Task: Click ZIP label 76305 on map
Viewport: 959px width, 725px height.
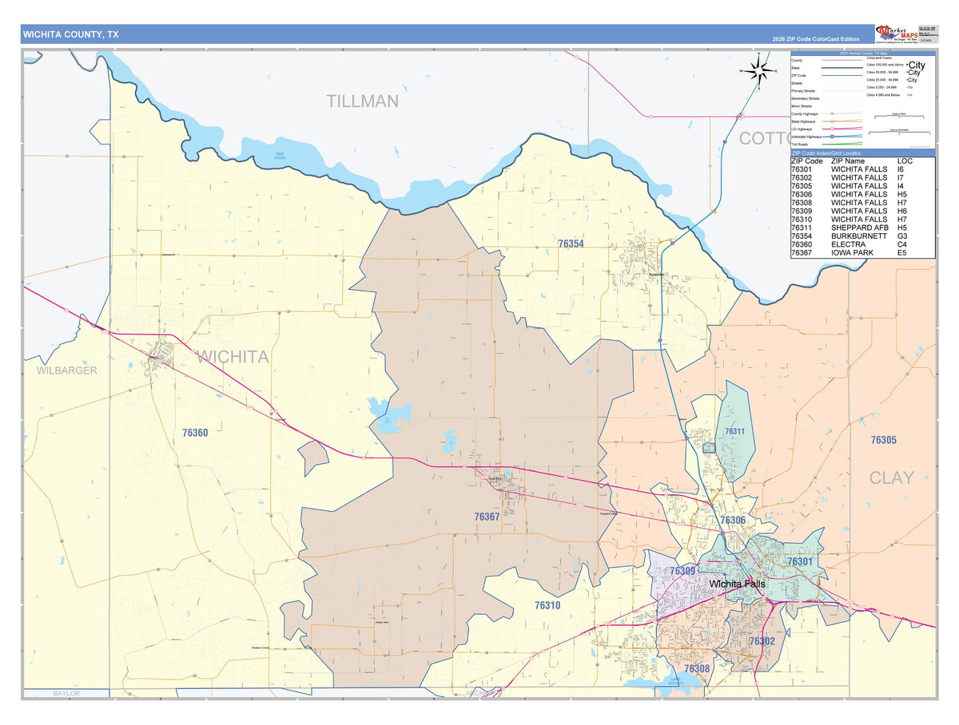Action: tap(883, 440)
